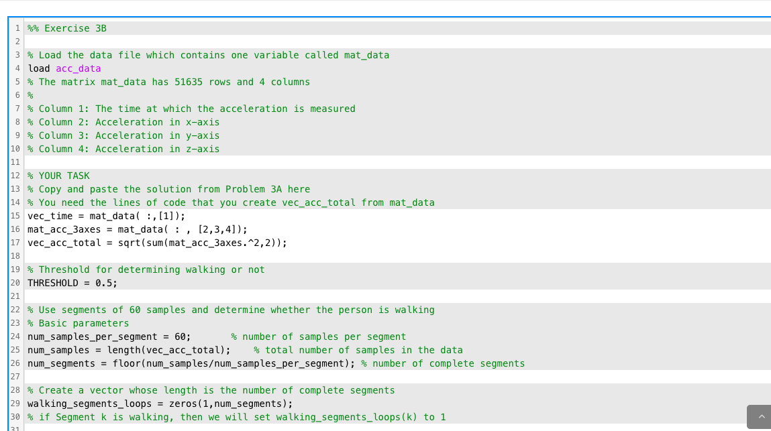The image size is (771, 431).
Task: Click the 'vec_acc_total = sqrt' line
Action: click(x=157, y=242)
